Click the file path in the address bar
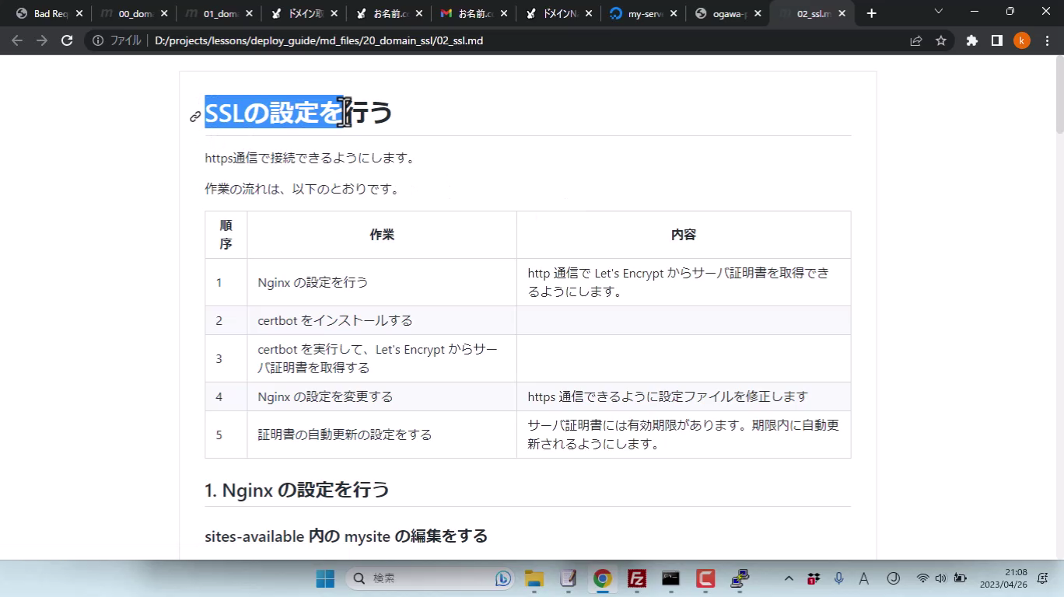Screen dimensions: 1064x597 [319, 40]
